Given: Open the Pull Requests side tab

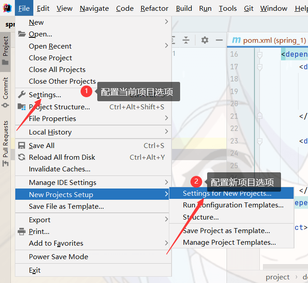Looking at the screenshot, I should click(5, 144).
